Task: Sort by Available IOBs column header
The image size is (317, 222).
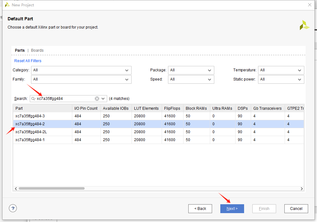Action: point(116,108)
